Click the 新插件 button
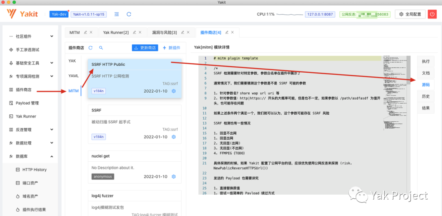Image resolution: width=442 pixels, height=216 pixels. 171,48
